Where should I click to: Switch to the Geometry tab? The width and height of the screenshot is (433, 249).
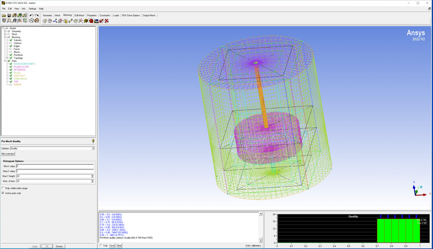pos(47,15)
